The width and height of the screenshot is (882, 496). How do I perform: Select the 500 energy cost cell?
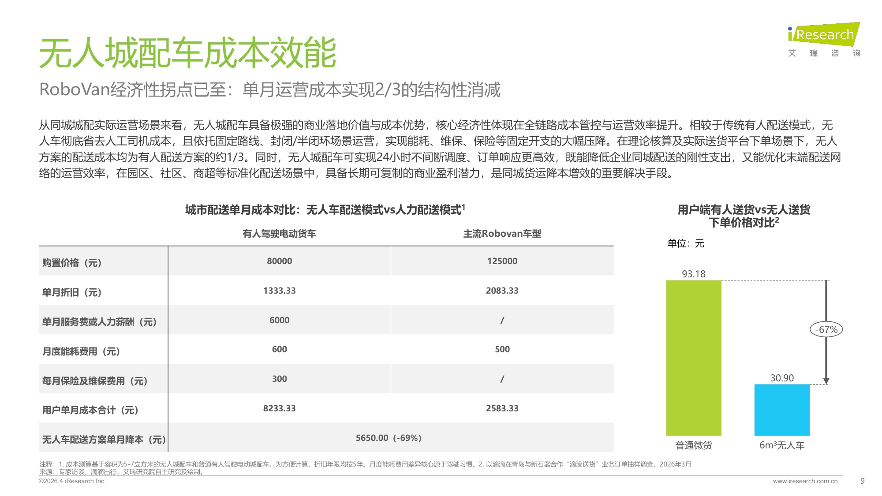click(502, 349)
